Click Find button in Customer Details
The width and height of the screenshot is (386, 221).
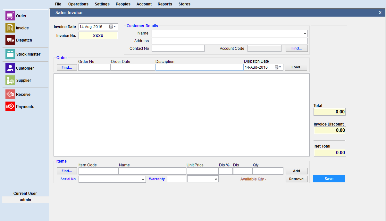click(297, 49)
